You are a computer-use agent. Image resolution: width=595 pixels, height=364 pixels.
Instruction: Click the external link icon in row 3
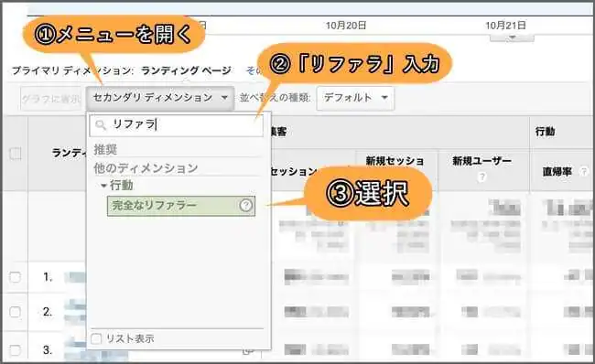coord(248,351)
